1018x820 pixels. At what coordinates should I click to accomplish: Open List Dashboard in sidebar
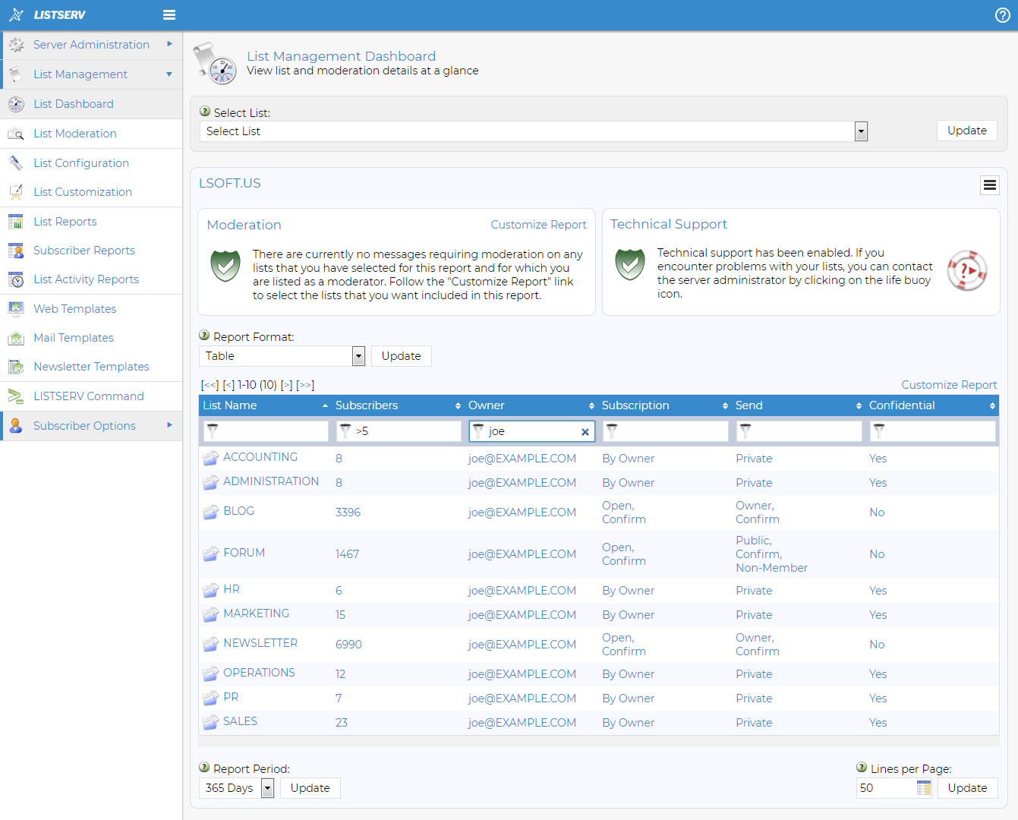pyautogui.click(x=74, y=104)
